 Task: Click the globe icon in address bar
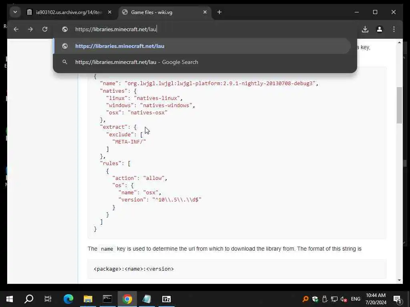coord(65,29)
